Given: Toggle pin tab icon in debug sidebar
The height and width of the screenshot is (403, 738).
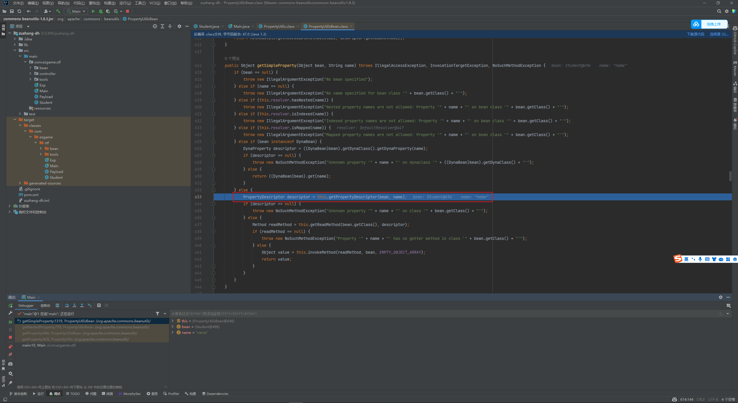Looking at the screenshot, I should click(10, 383).
